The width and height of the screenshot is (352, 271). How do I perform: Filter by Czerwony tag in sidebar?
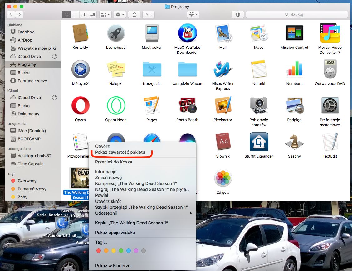click(x=27, y=181)
